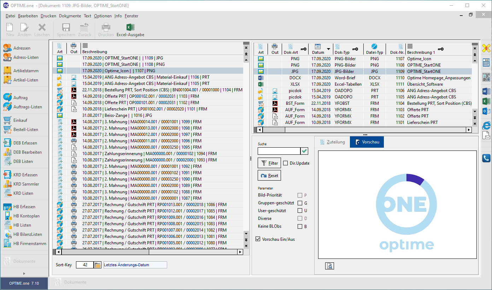Screen dimensions: 492x290
Task: Launch Word from the right sidebar
Action: [x=486, y=91]
